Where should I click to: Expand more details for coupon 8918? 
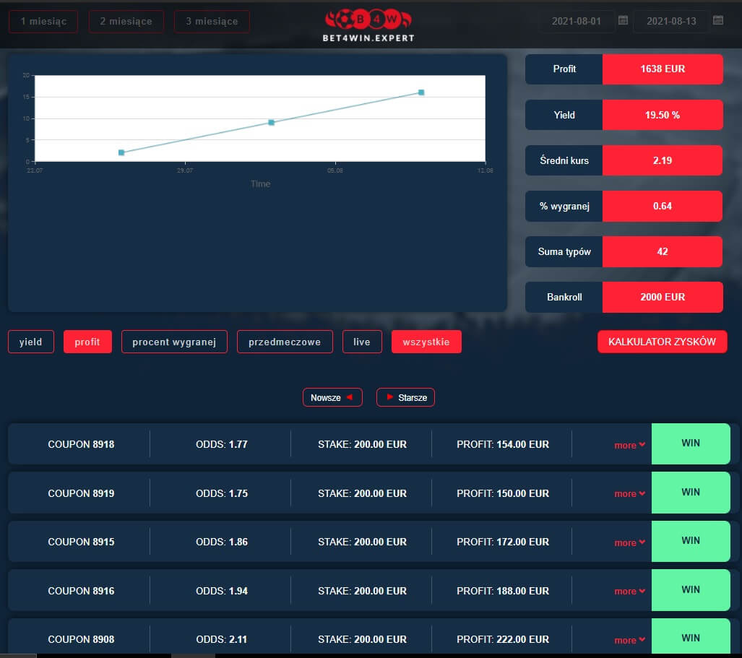pos(629,445)
